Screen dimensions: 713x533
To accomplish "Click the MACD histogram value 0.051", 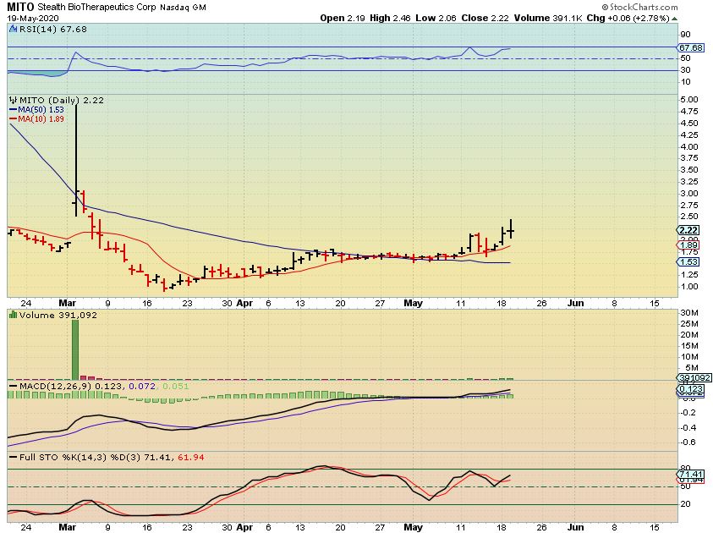I will (x=175, y=386).
